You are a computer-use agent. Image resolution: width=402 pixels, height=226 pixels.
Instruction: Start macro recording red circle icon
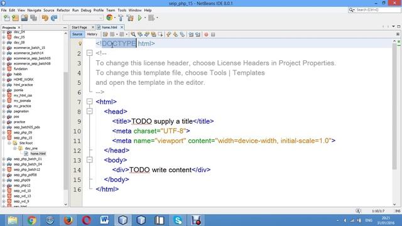206,35
